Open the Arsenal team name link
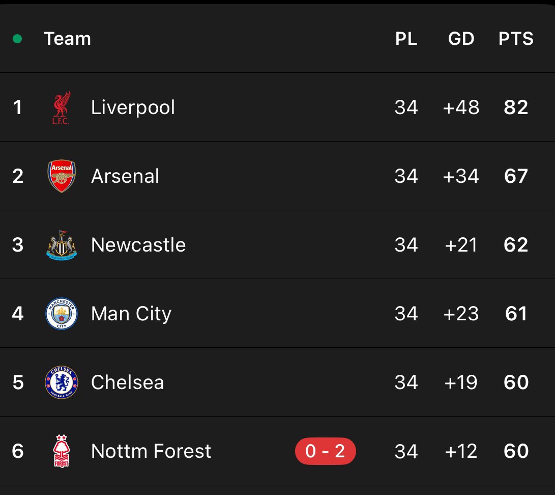This screenshot has width=555, height=495. 125,176
